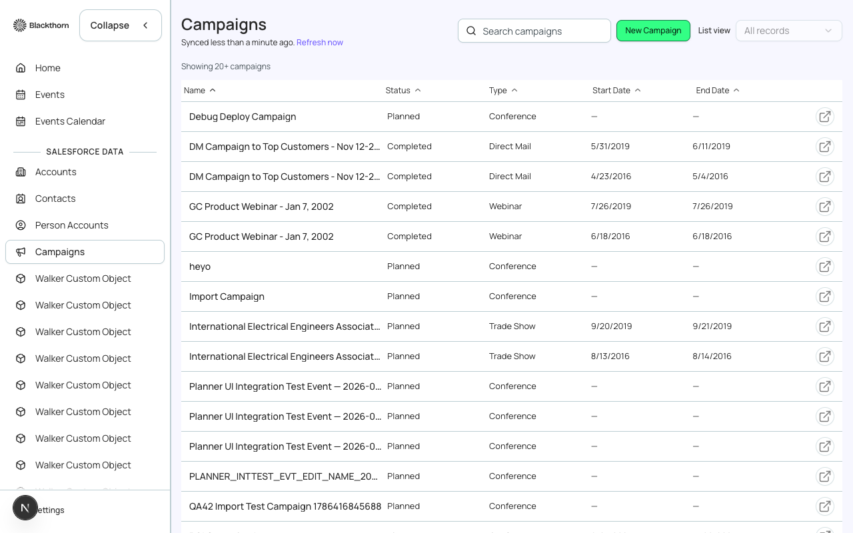Sort by Start Date column
This screenshot has width=853, height=533.
[x=616, y=90]
